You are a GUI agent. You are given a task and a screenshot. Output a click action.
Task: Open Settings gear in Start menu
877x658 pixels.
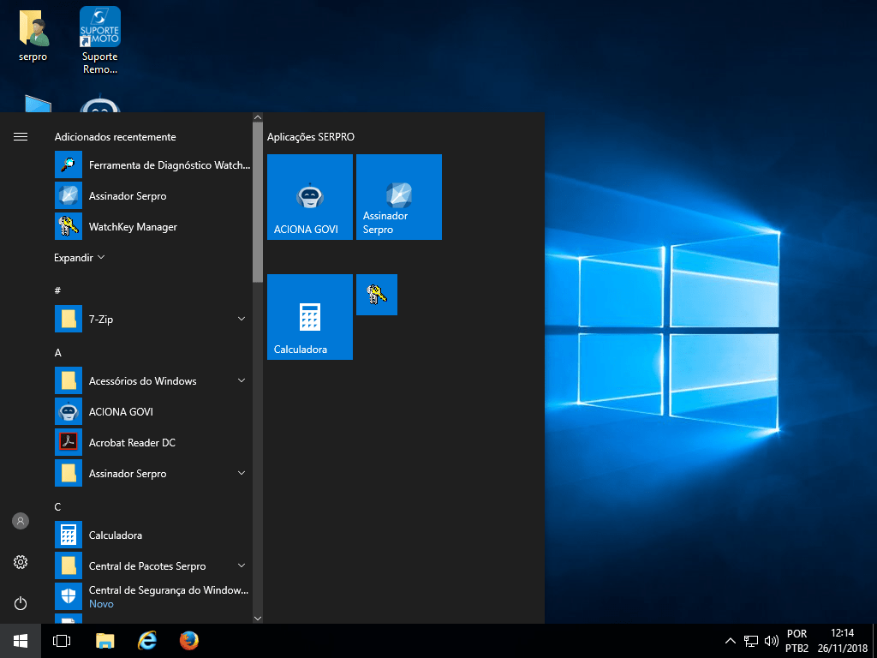pyautogui.click(x=21, y=562)
